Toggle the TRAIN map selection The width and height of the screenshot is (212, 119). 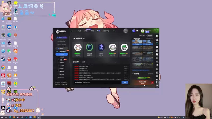(148, 54)
